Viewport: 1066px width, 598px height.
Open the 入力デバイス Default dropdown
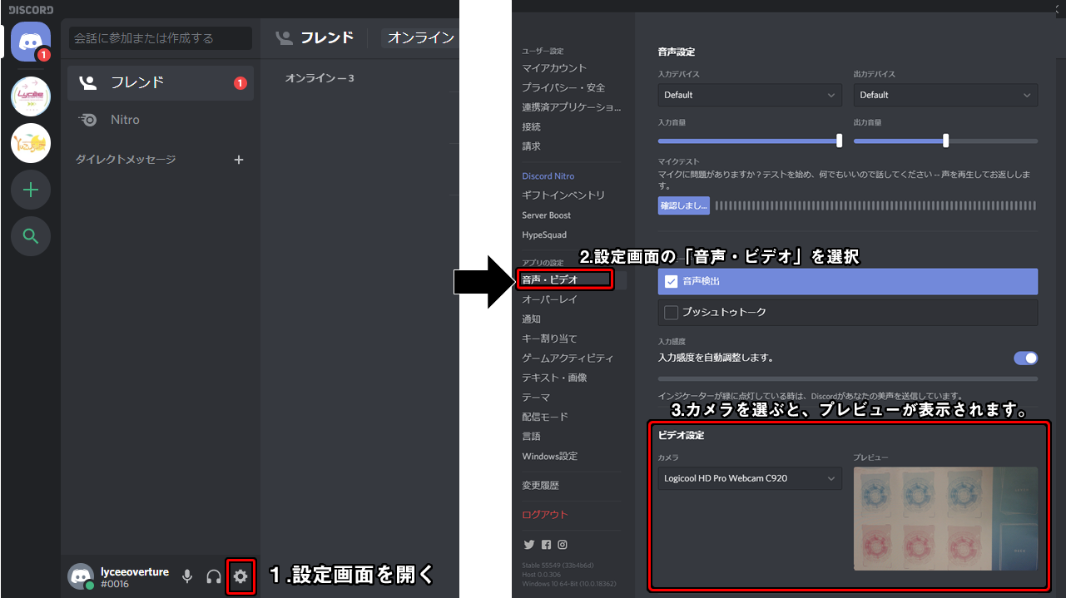pos(750,95)
